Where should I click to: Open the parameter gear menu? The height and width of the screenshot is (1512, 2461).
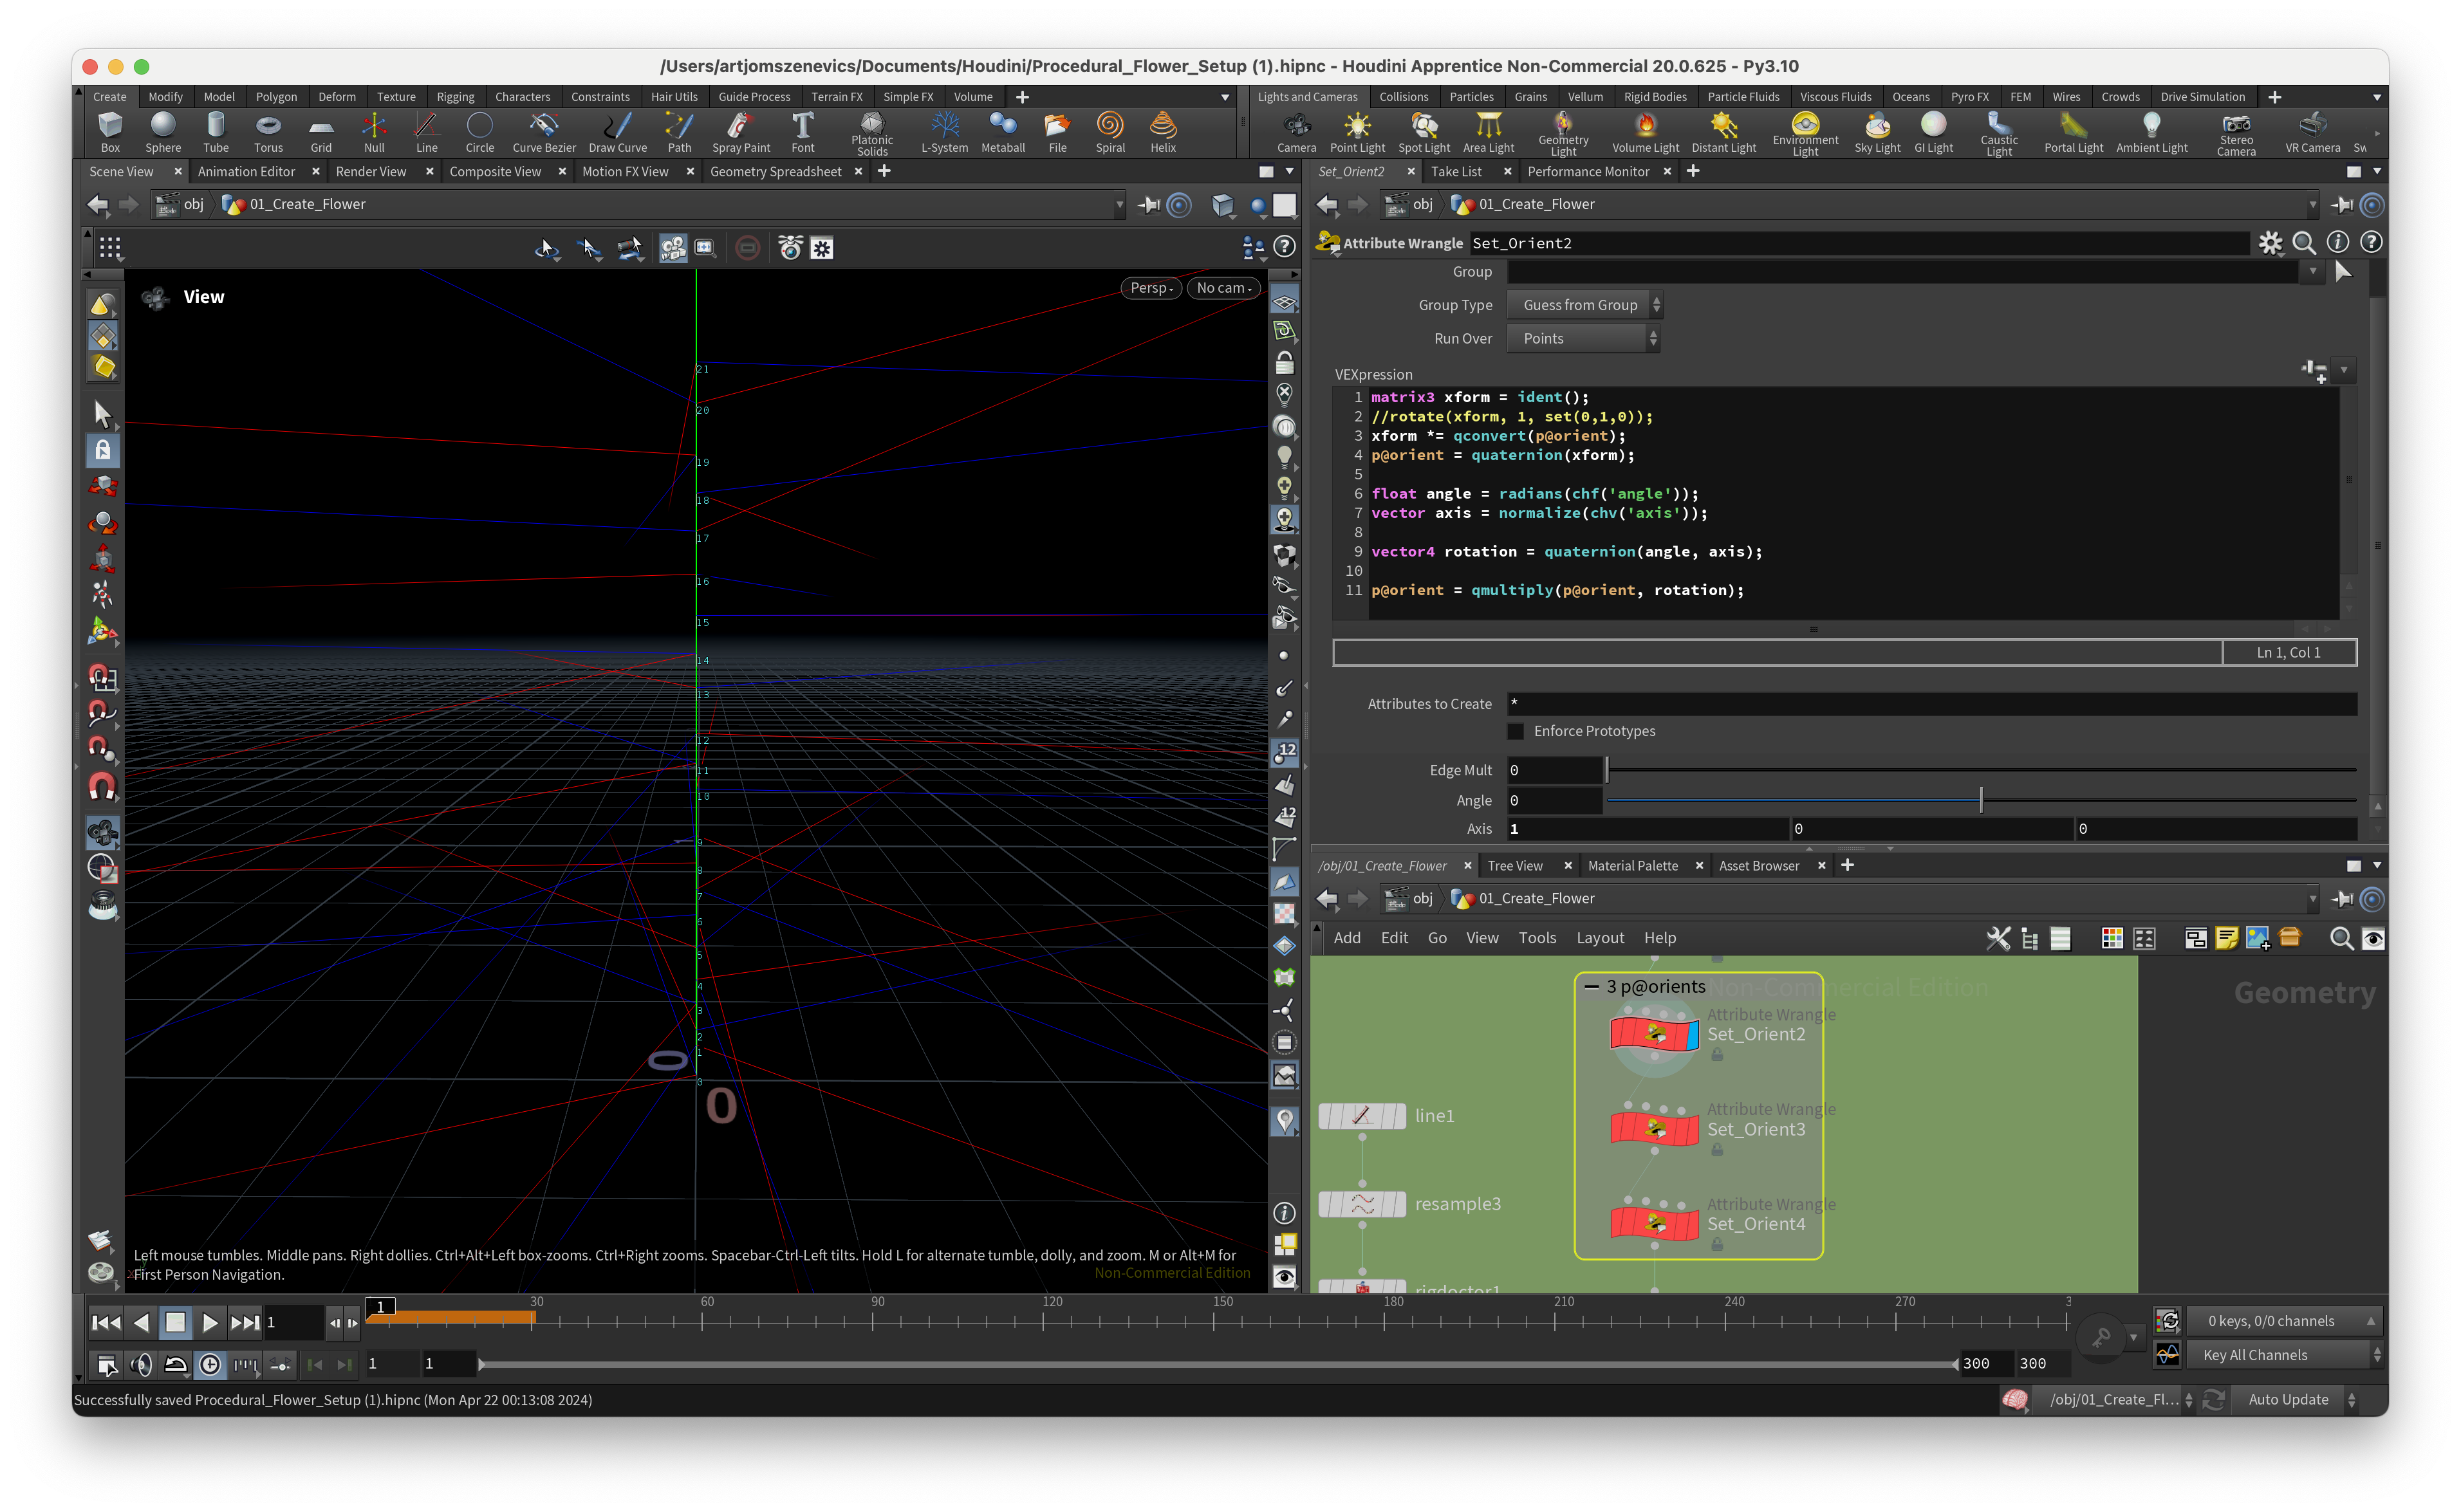pyautogui.click(x=2270, y=243)
